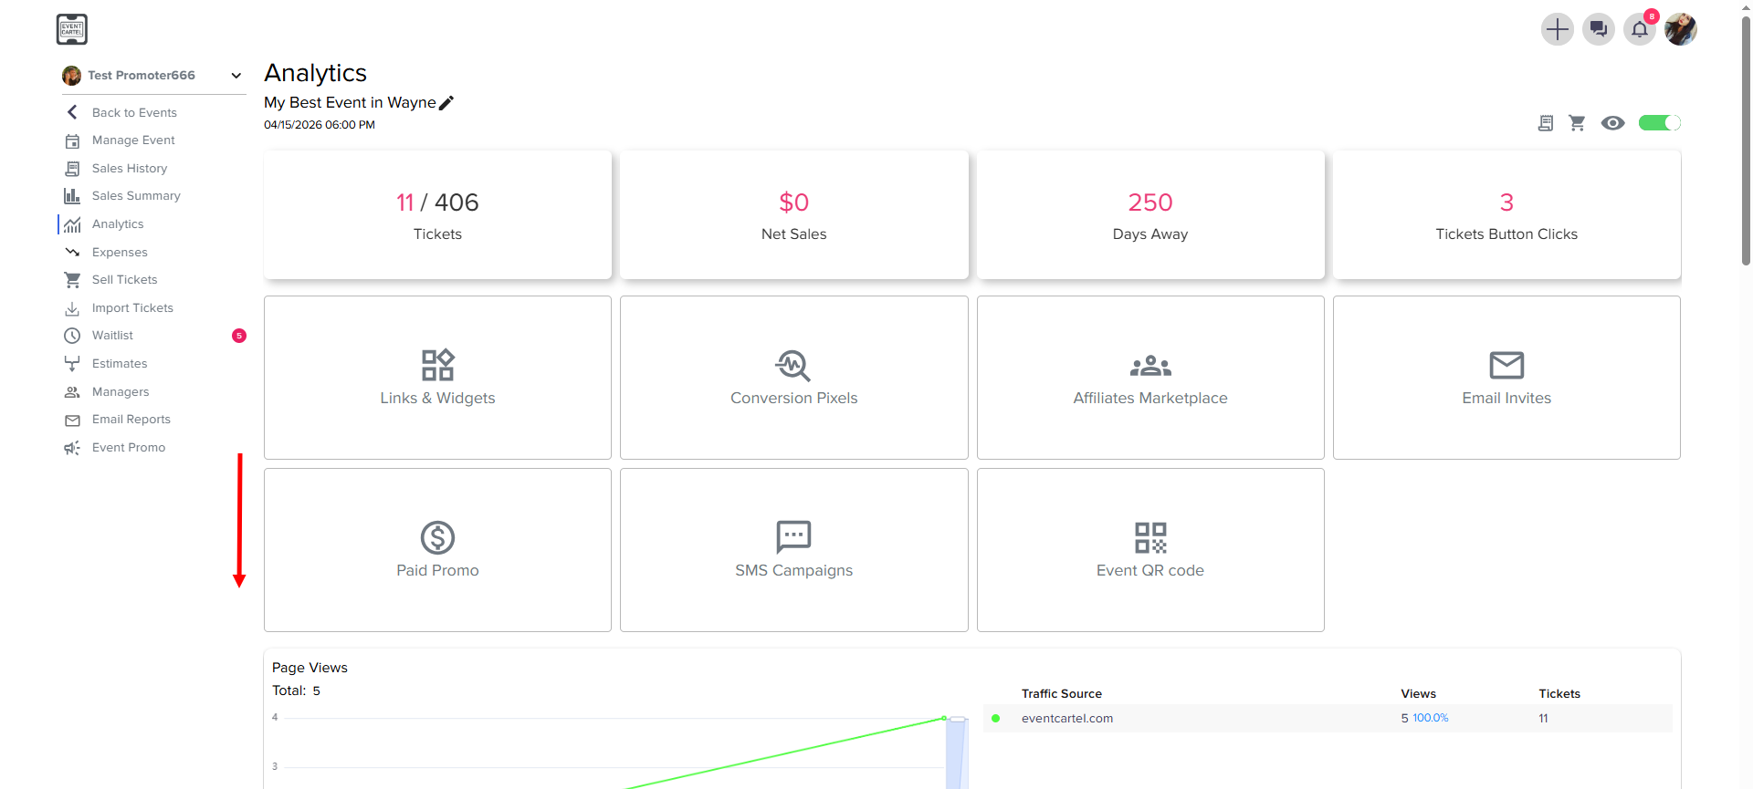Click the Traffic Source column header

point(1062,694)
